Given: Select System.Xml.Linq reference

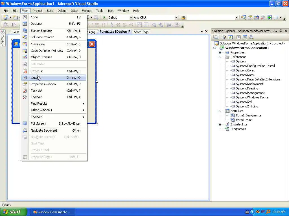Looking at the screenshot, I should (x=247, y=106).
